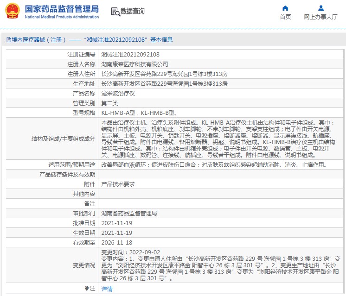Click the 附件 row label

(x=90, y=184)
